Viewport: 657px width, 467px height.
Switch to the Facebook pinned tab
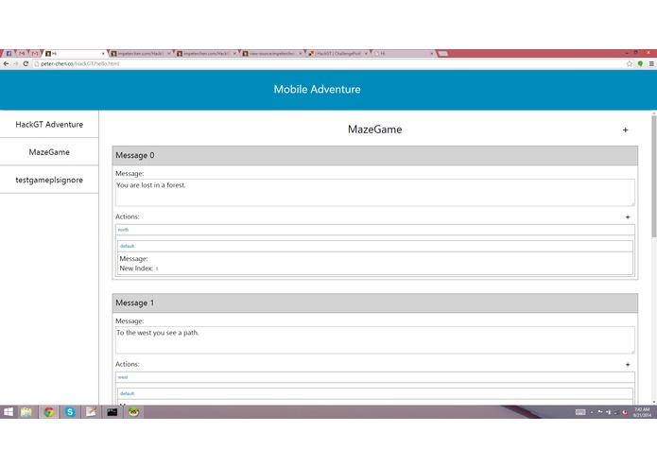pyautogui.click(x=9, y=53)
